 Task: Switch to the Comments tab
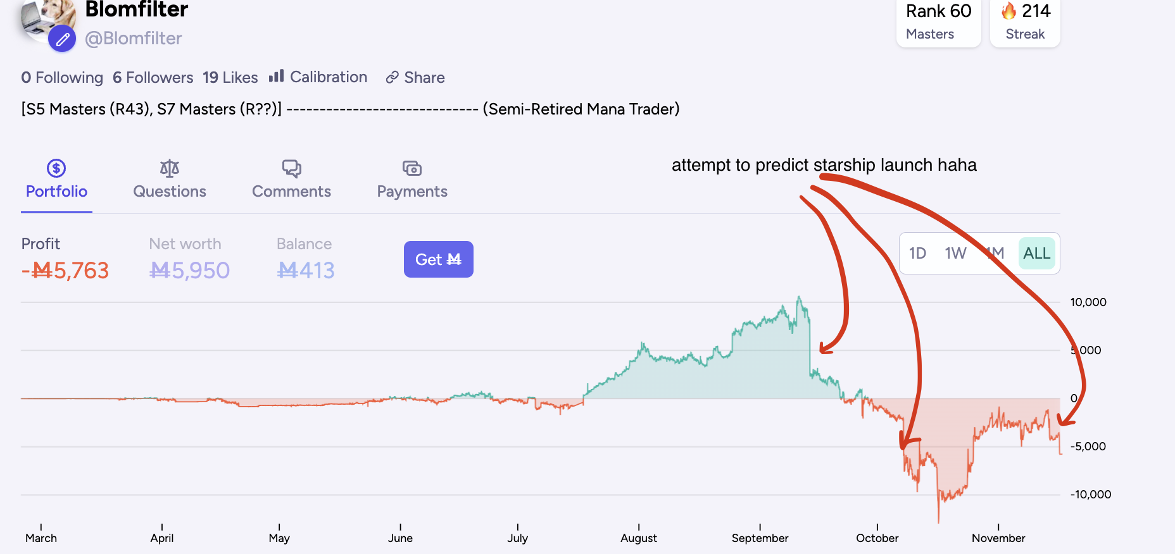tap(291, 191)
